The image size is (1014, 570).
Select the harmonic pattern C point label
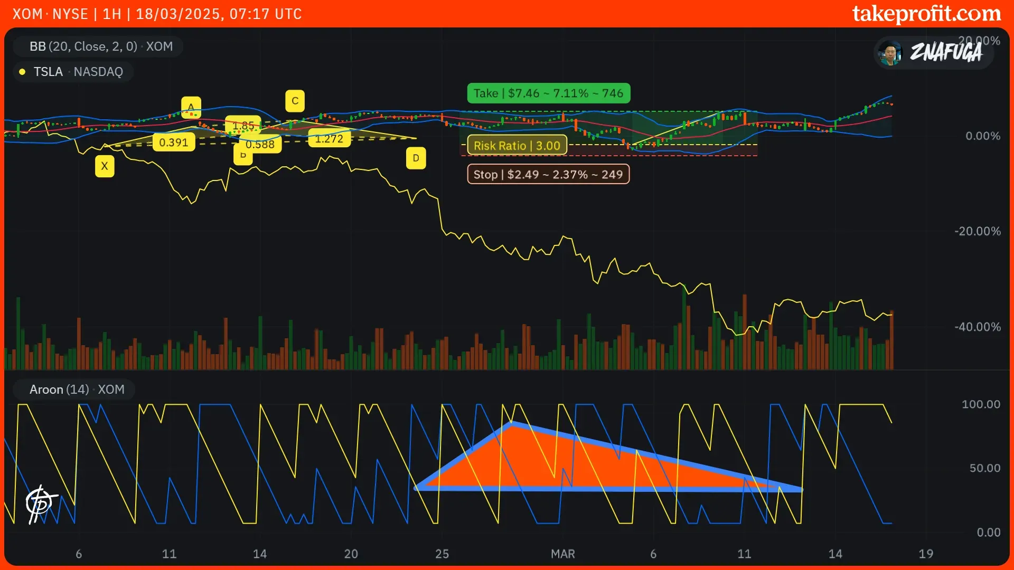tap(295, 101)
